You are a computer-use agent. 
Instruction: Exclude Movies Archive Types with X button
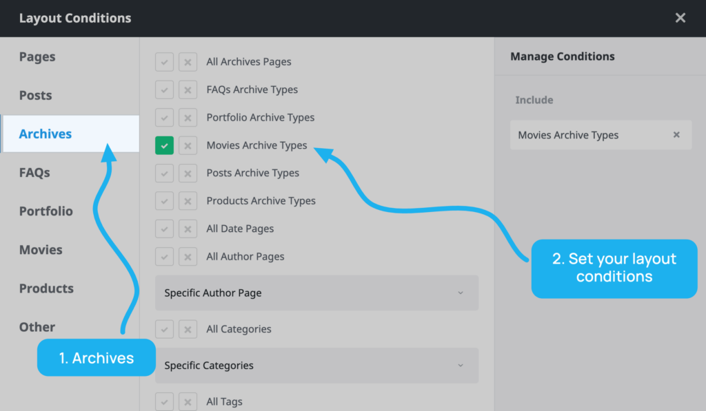(x=188, y=146)
